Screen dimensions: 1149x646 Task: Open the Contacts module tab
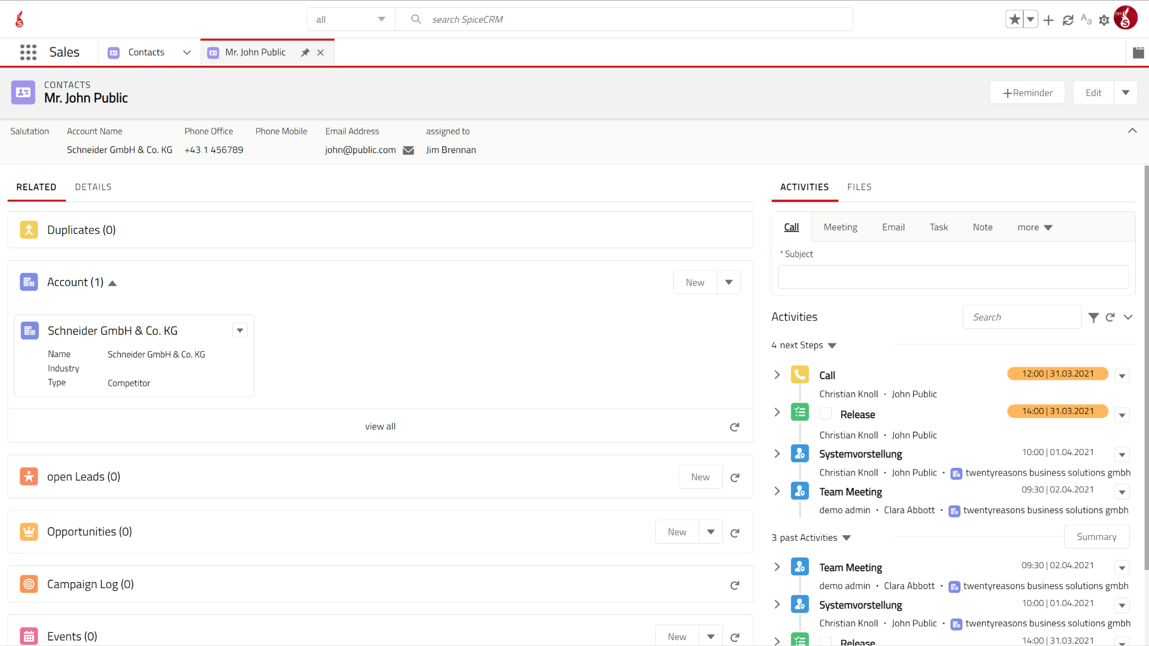146,53
